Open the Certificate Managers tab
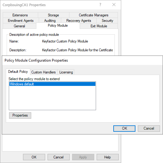Viewport: 163px width, 163px height. (93, 15)
